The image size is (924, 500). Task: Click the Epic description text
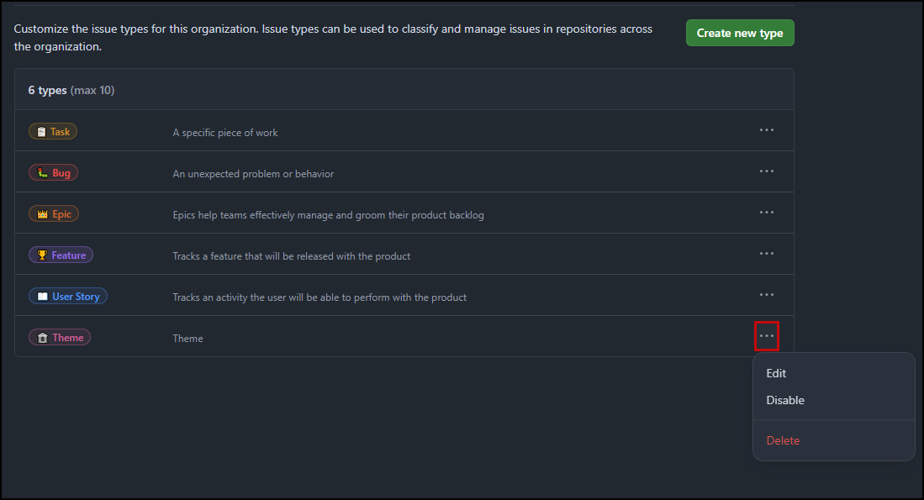click(328, 215)
